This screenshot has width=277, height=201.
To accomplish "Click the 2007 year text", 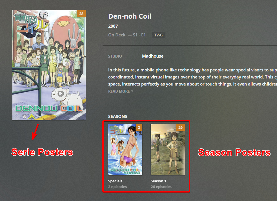I will tap(113, 26).
